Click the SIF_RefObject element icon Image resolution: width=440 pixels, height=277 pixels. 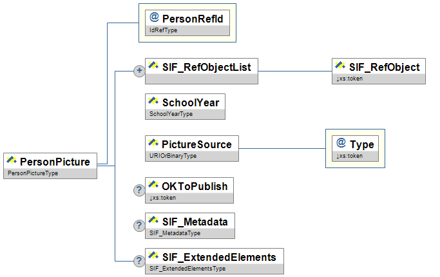(340, 66)
